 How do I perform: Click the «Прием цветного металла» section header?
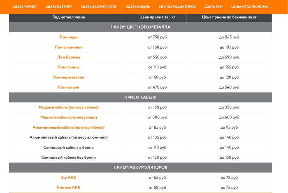click(140, 27)
